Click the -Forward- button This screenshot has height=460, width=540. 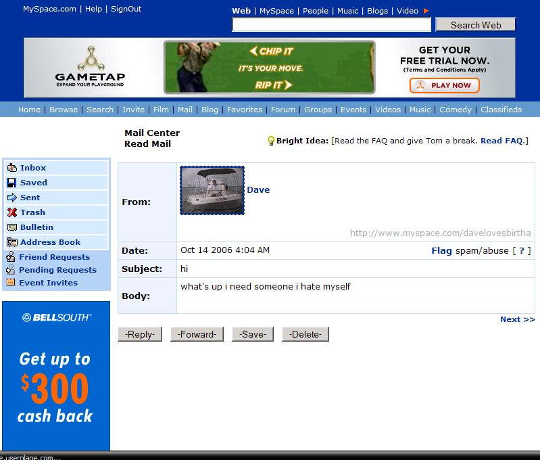[197, 334]
